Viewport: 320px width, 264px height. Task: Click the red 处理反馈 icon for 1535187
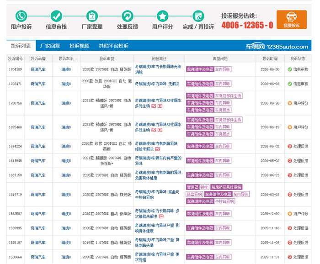click(x=290, y=243)
